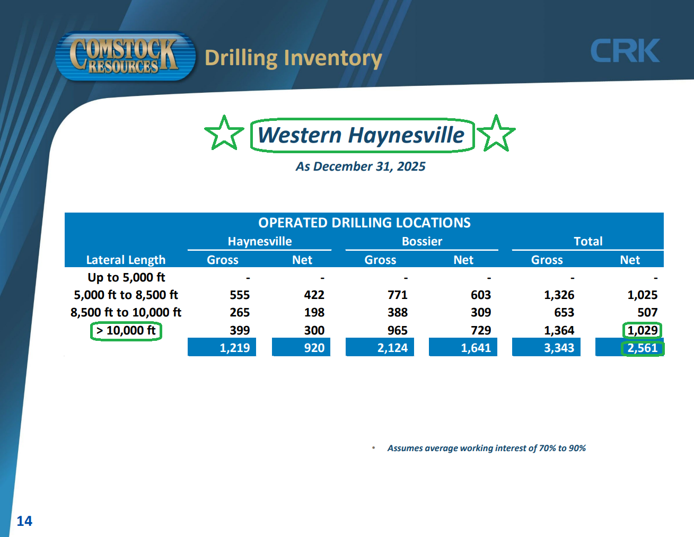The height and width of the screenshot is (537, 694).
Task: Select the 'Drilling Inventory' slide title
Action: coord(293,58)
